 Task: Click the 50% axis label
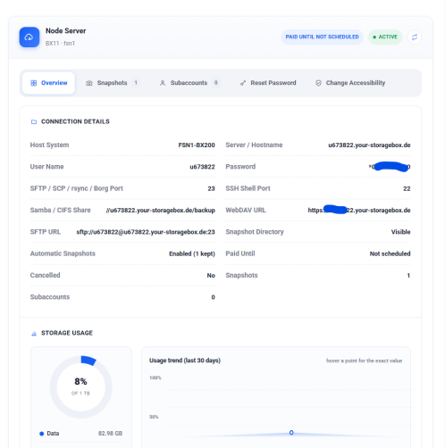154,417
